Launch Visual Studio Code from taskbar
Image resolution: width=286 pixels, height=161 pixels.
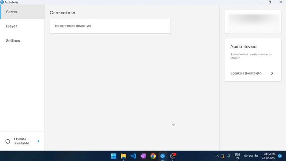(x=133, y=156)
